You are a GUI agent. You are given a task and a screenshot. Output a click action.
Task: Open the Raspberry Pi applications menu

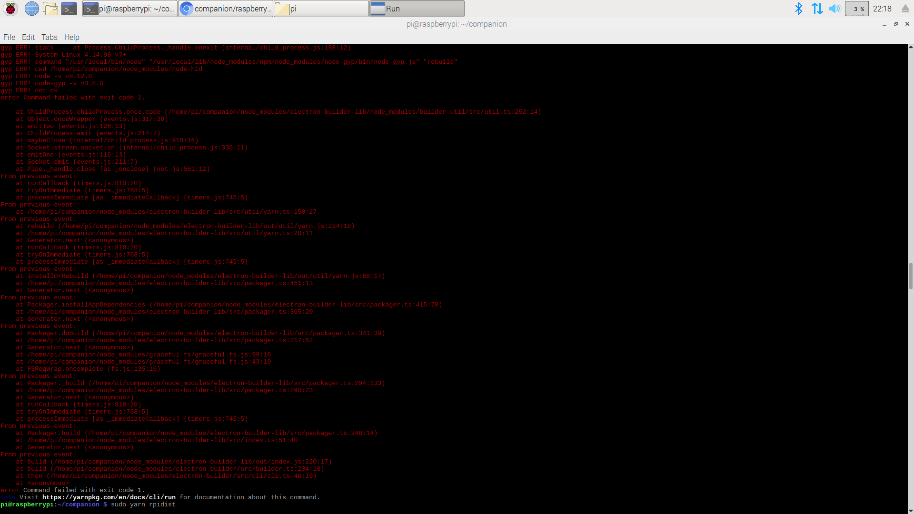click(10, 8)
